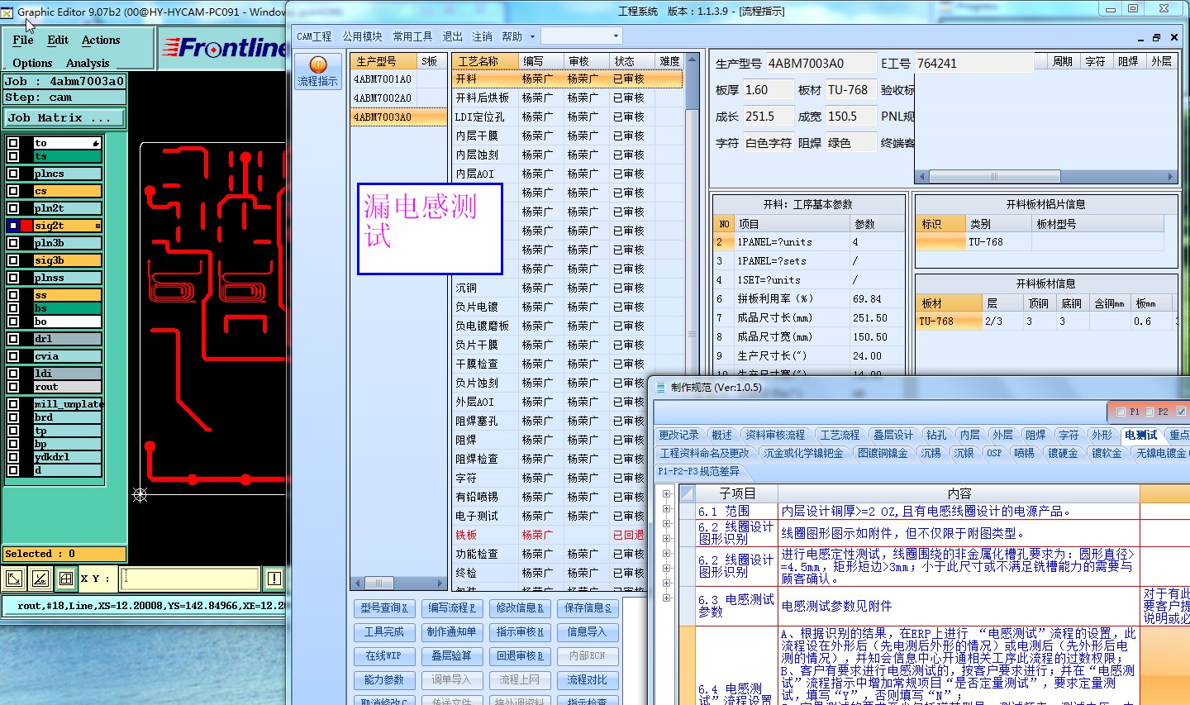Click the 回退审核 button

point(520,655)
